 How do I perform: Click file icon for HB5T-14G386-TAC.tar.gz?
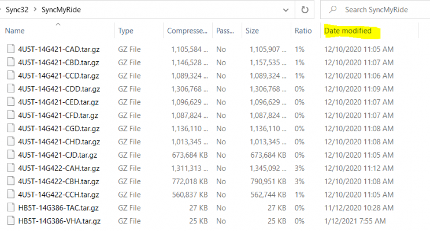(11, 207)
